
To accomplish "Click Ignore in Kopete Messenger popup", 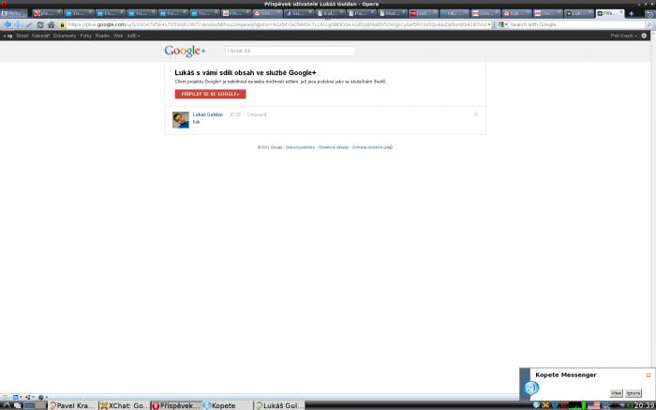I will pos(634,393).
